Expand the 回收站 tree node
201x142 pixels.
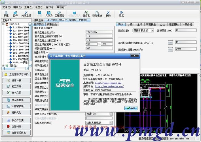coord(3,66)
